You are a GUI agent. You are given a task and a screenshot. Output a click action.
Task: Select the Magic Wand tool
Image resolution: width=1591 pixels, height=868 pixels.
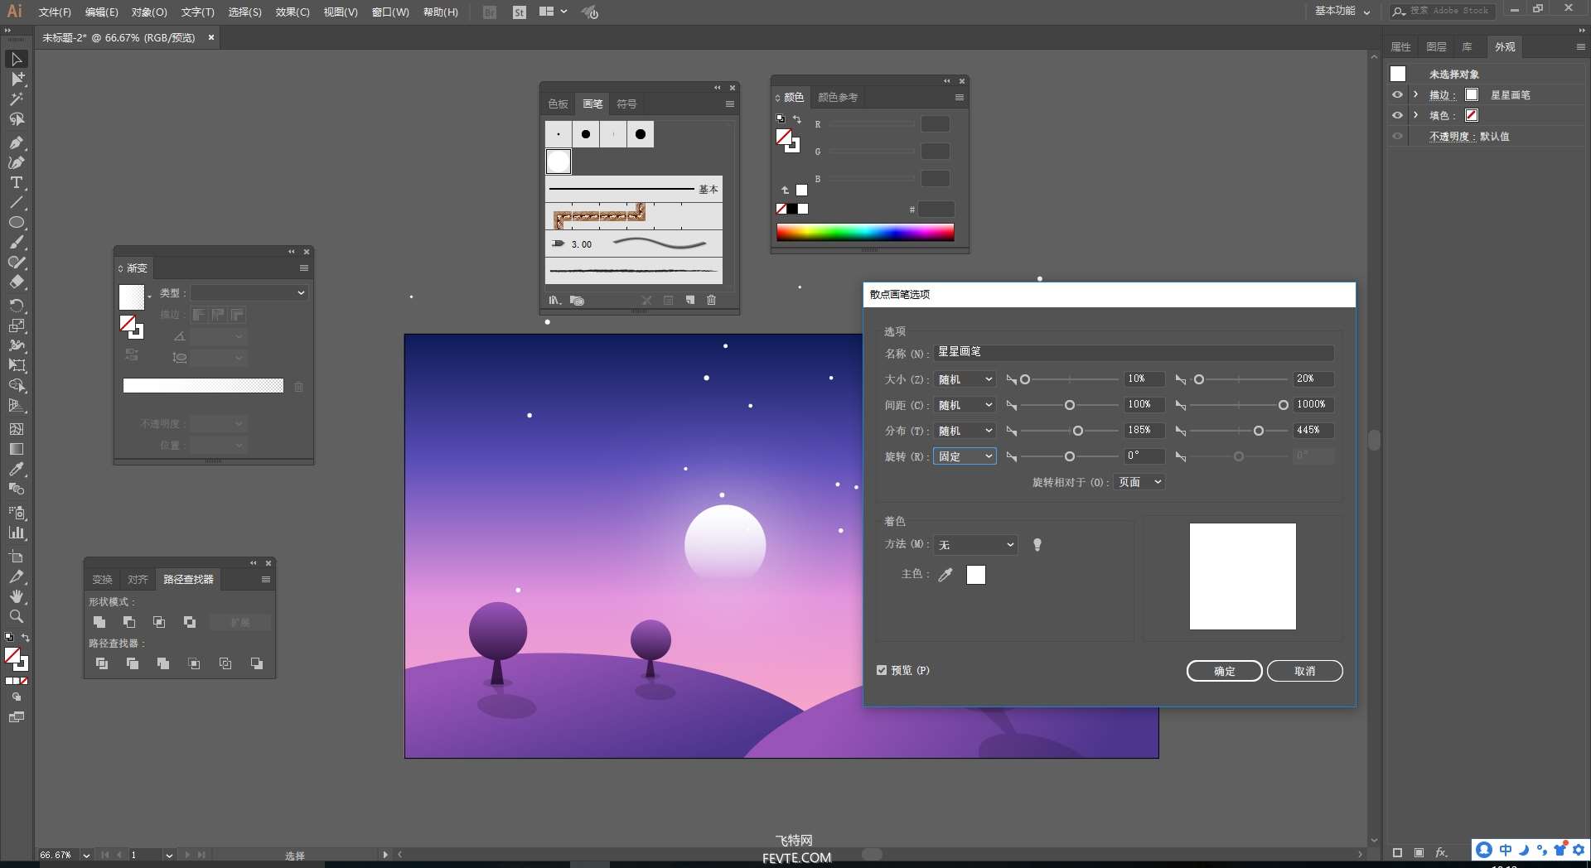17,99
